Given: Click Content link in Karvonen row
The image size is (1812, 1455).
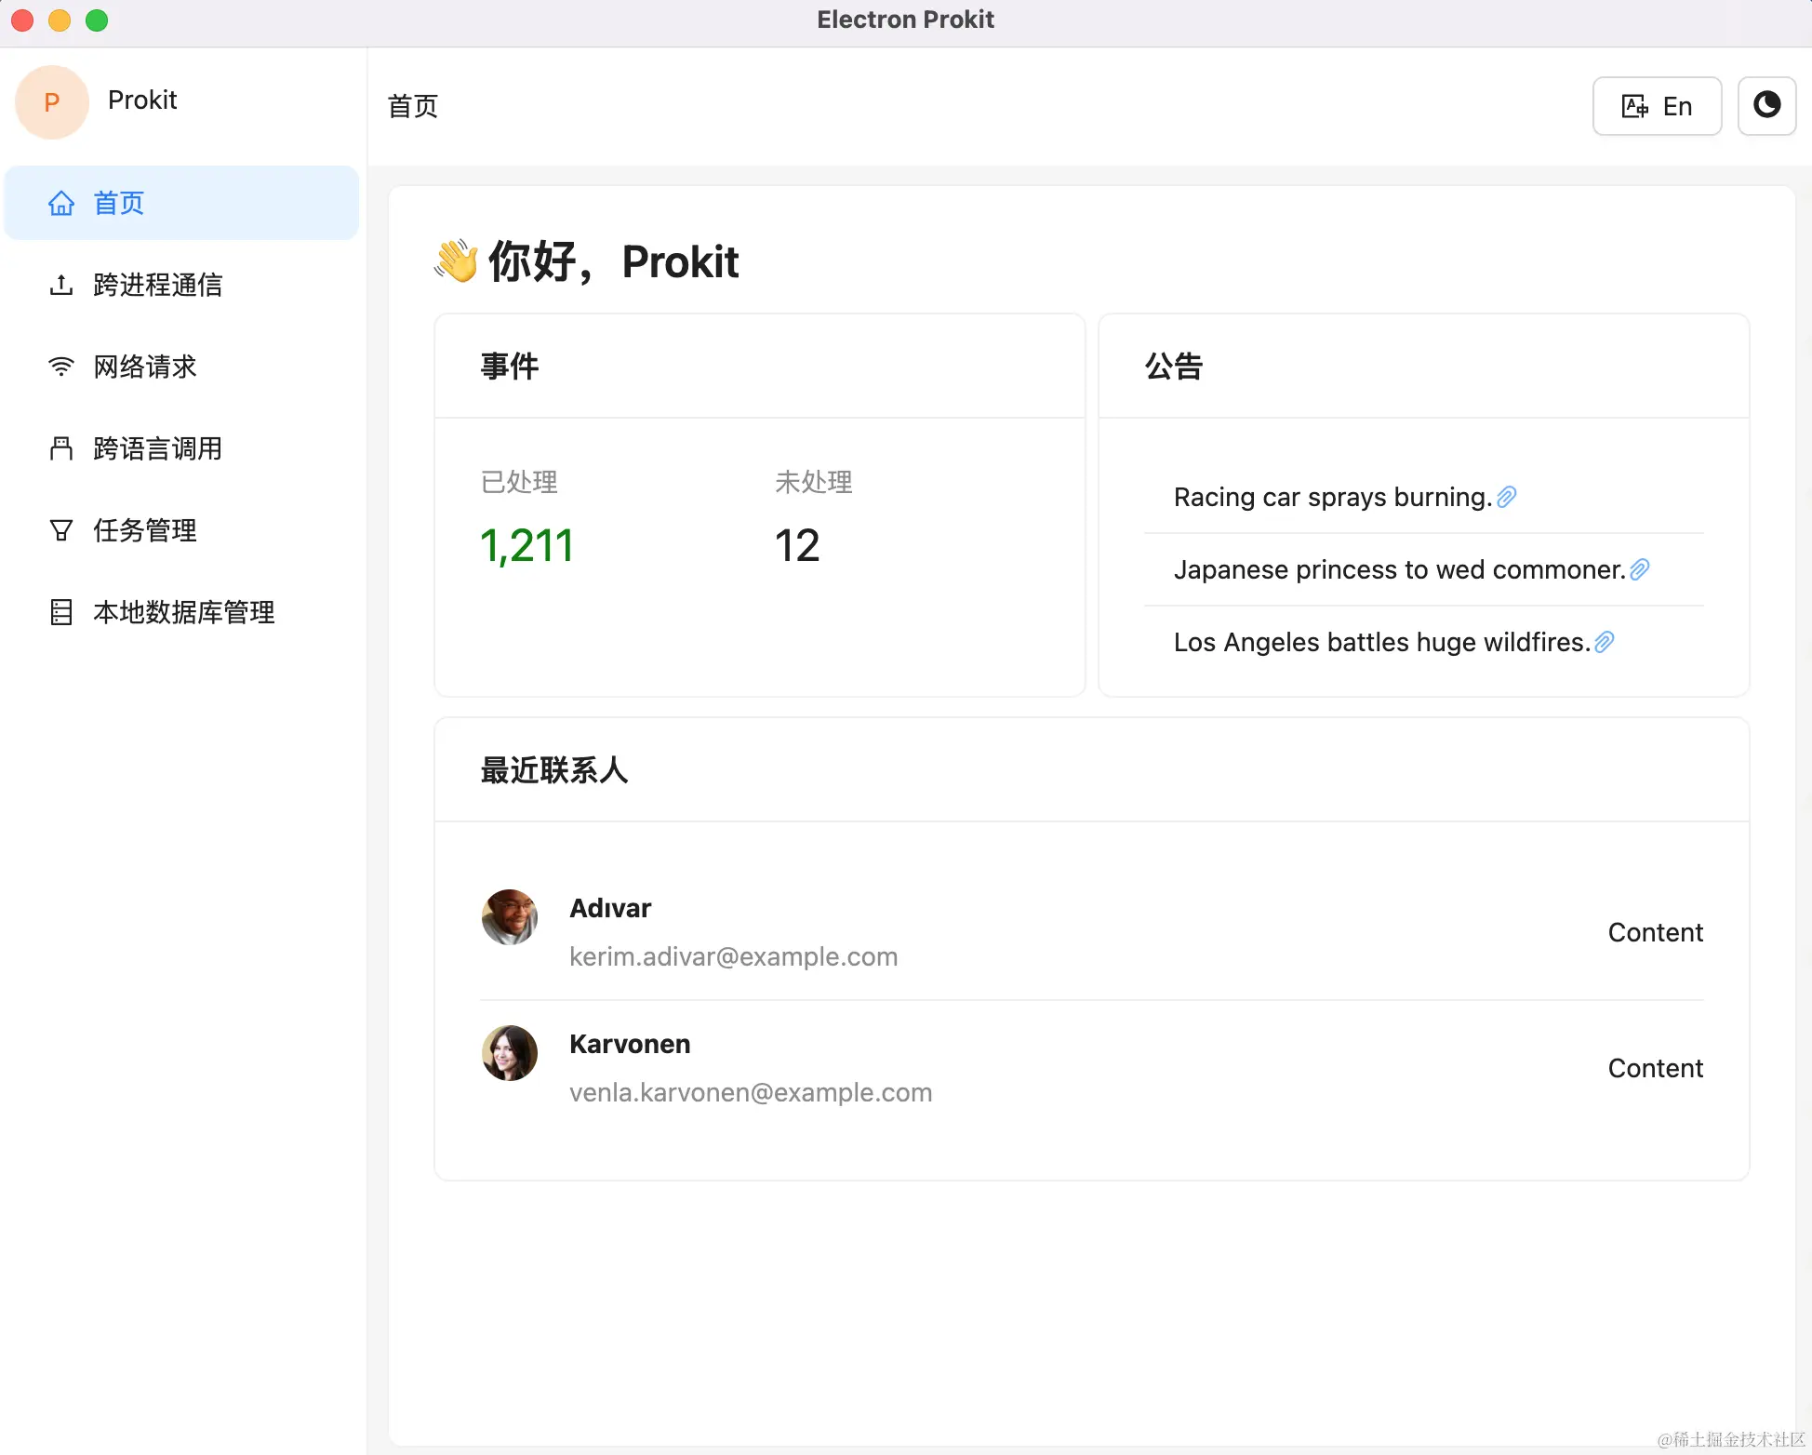Looking at the screenshot, I should [1655, 1068].
